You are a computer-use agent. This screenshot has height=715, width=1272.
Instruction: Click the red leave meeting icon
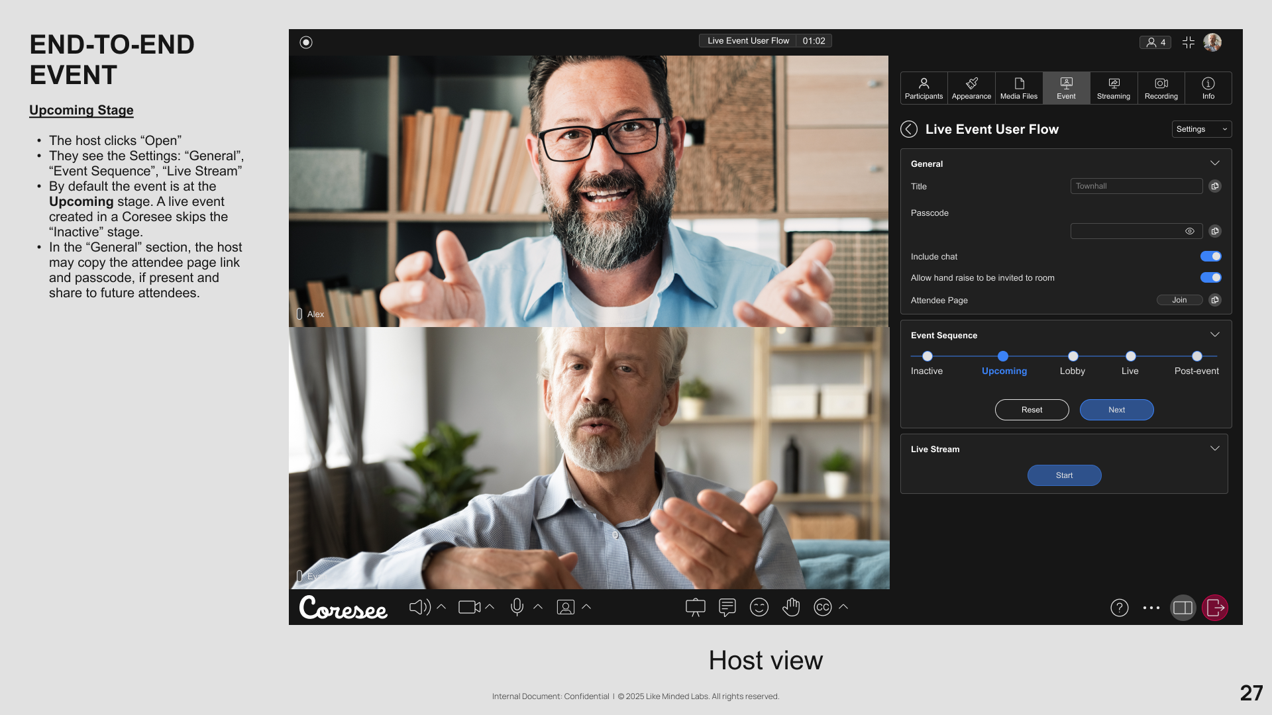[1214, 608]
